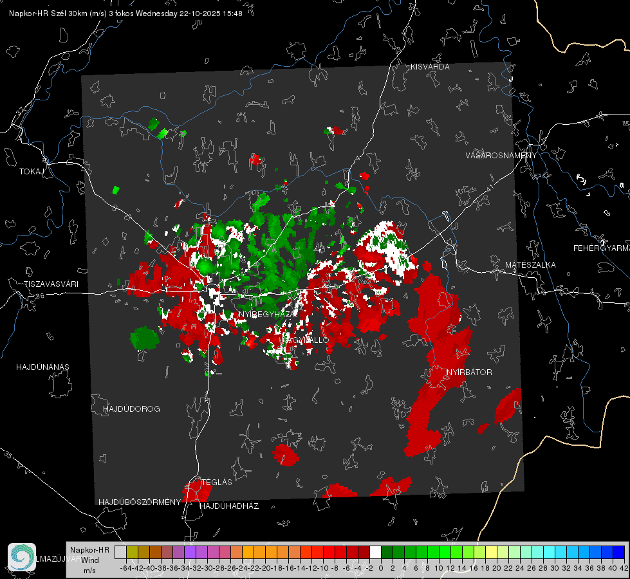Screen dimensions: 630x579
Task: Click the FEHÉRGYARMAT label at the map edge
Action: pos(601,248)
